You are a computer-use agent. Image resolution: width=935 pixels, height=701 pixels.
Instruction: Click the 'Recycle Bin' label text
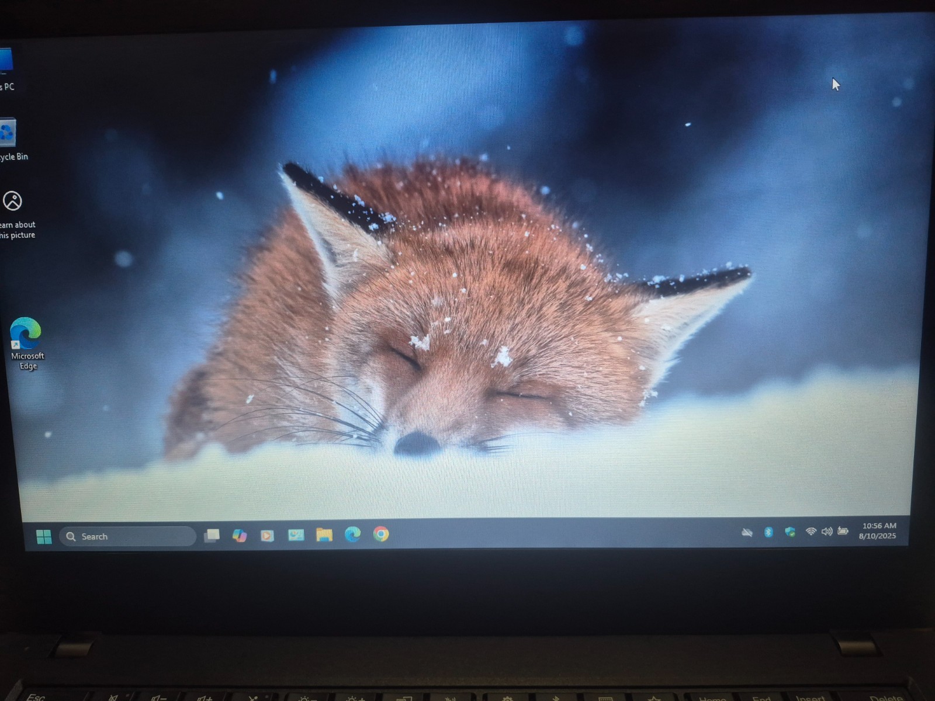tap(14, 157)
